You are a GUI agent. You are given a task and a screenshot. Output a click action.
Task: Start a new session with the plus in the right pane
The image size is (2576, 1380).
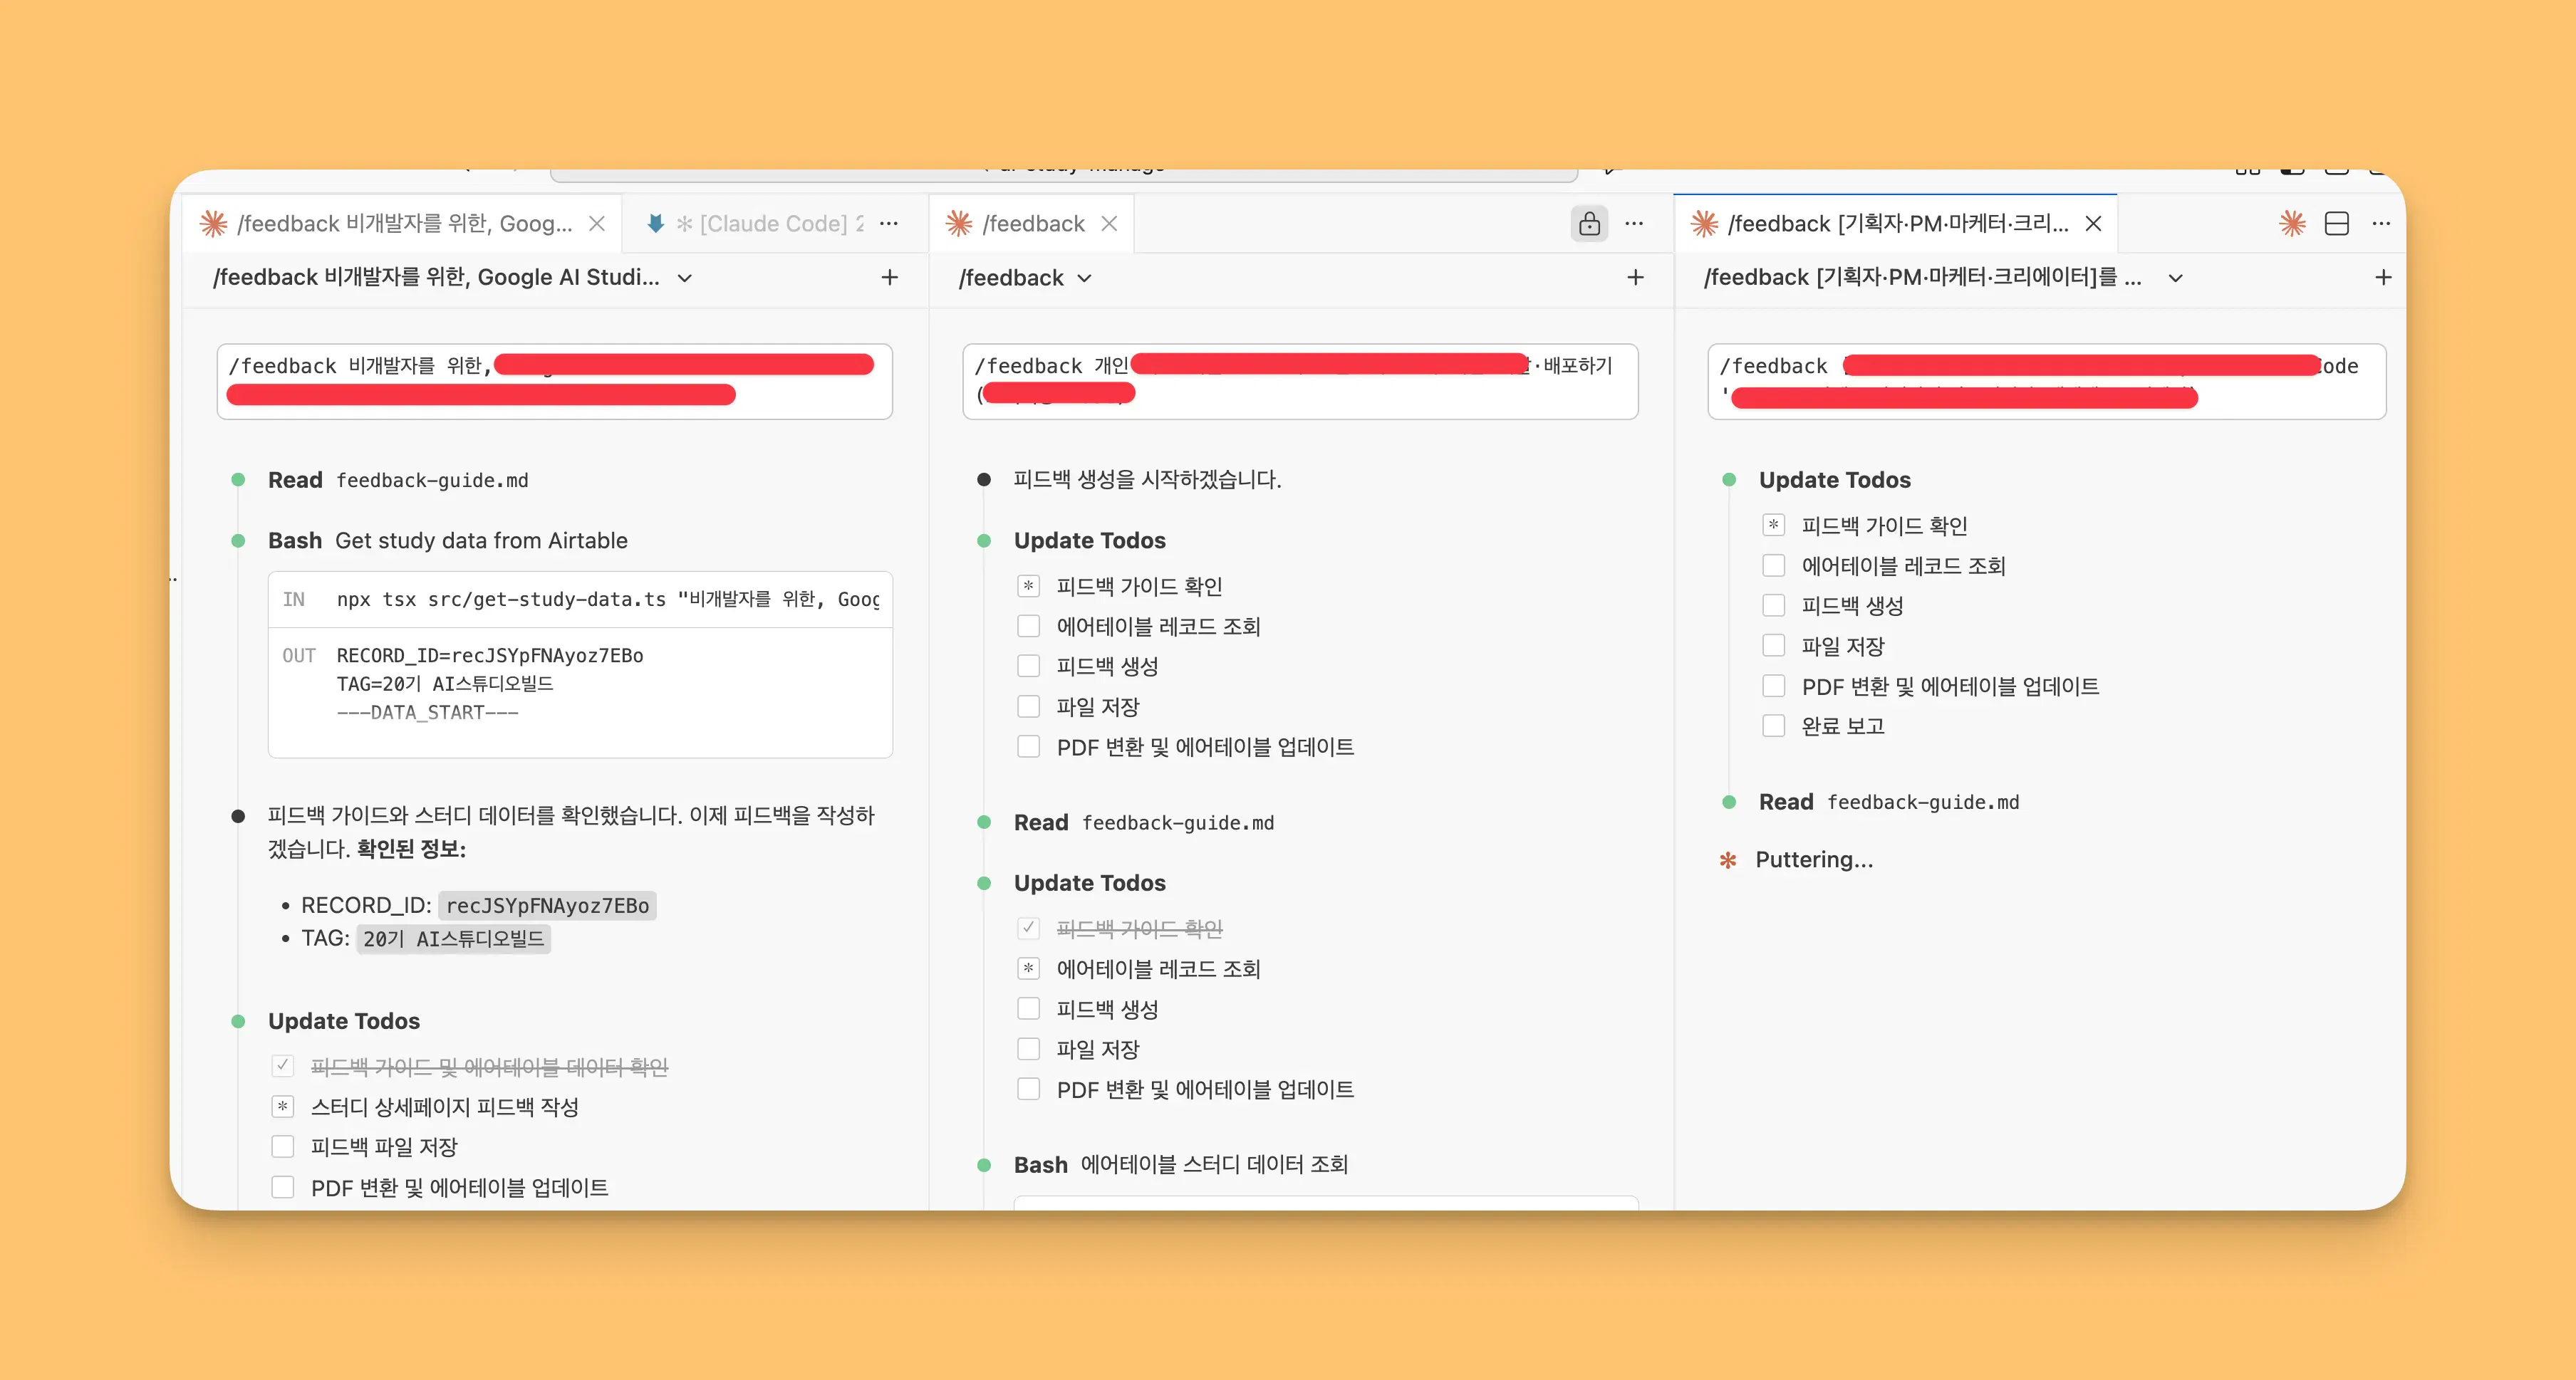[2383, 278]
